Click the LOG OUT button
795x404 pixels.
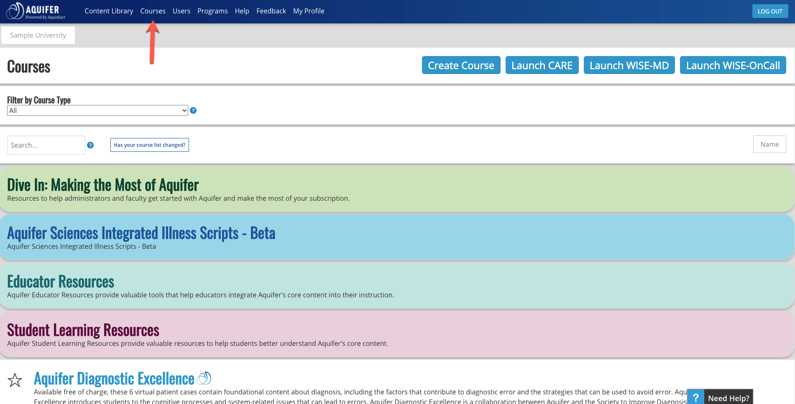[x=770, y=11]
